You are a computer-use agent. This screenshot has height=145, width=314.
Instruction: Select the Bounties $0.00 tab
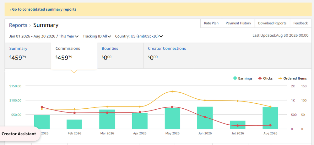click(120, 55)
